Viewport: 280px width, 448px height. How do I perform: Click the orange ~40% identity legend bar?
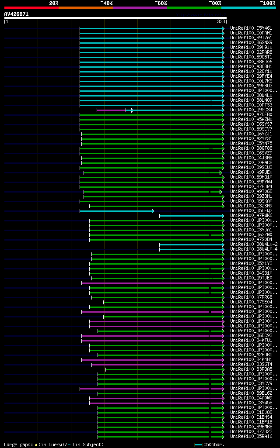(x=86, y=8)
